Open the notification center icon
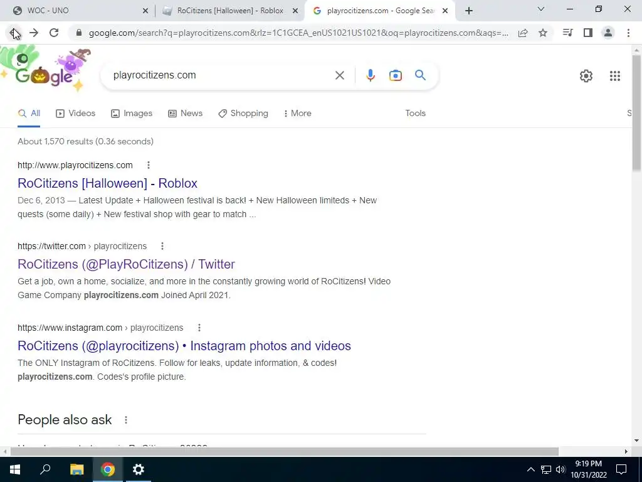 [621, 469]
